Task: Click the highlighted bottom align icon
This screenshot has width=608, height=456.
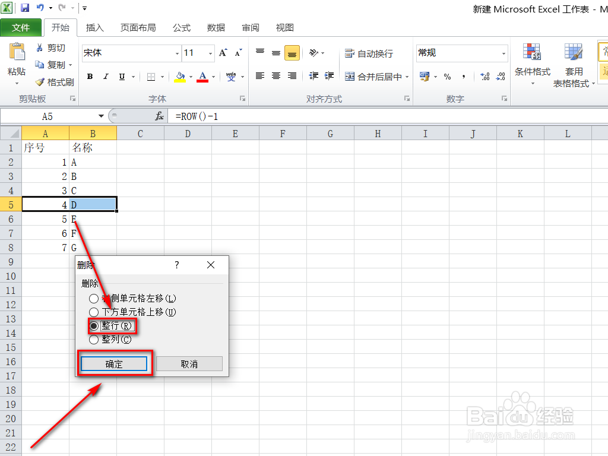Action: 292,53
